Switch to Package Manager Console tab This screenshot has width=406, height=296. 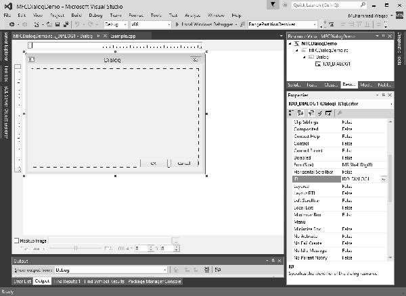154,281
